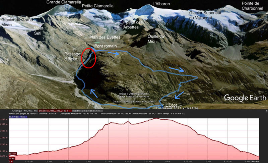Click the Pont romain map label
The height and width of the screenshot is (163, 268).
[106, 46]
